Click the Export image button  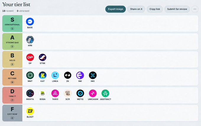(116, 9)
